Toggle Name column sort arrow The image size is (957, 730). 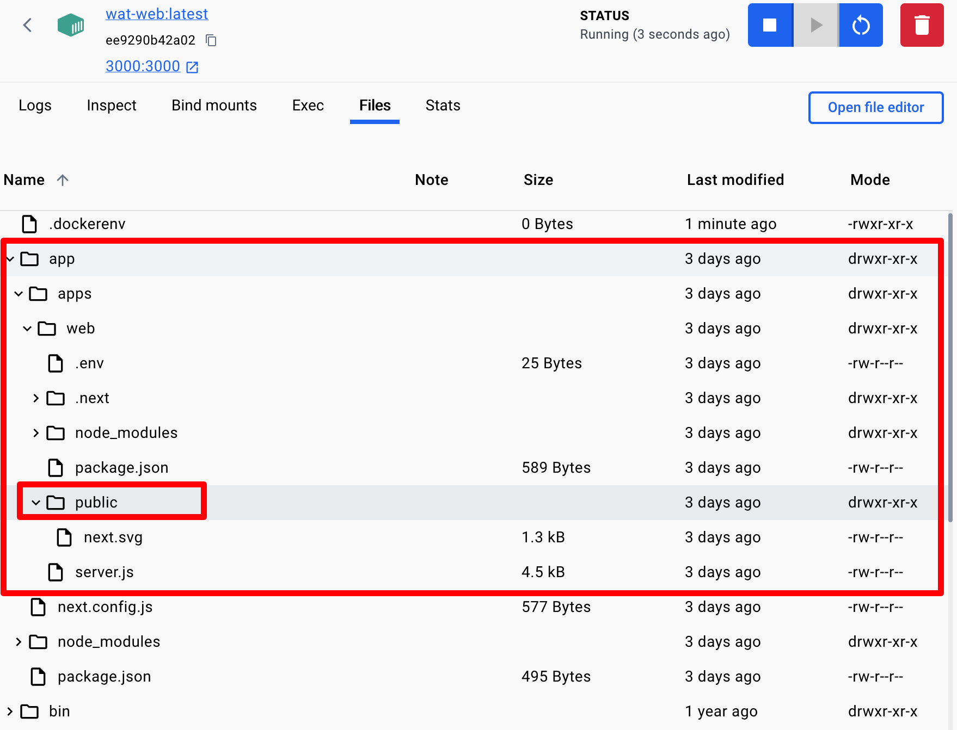pyautogui.click(x=63, y=180)
